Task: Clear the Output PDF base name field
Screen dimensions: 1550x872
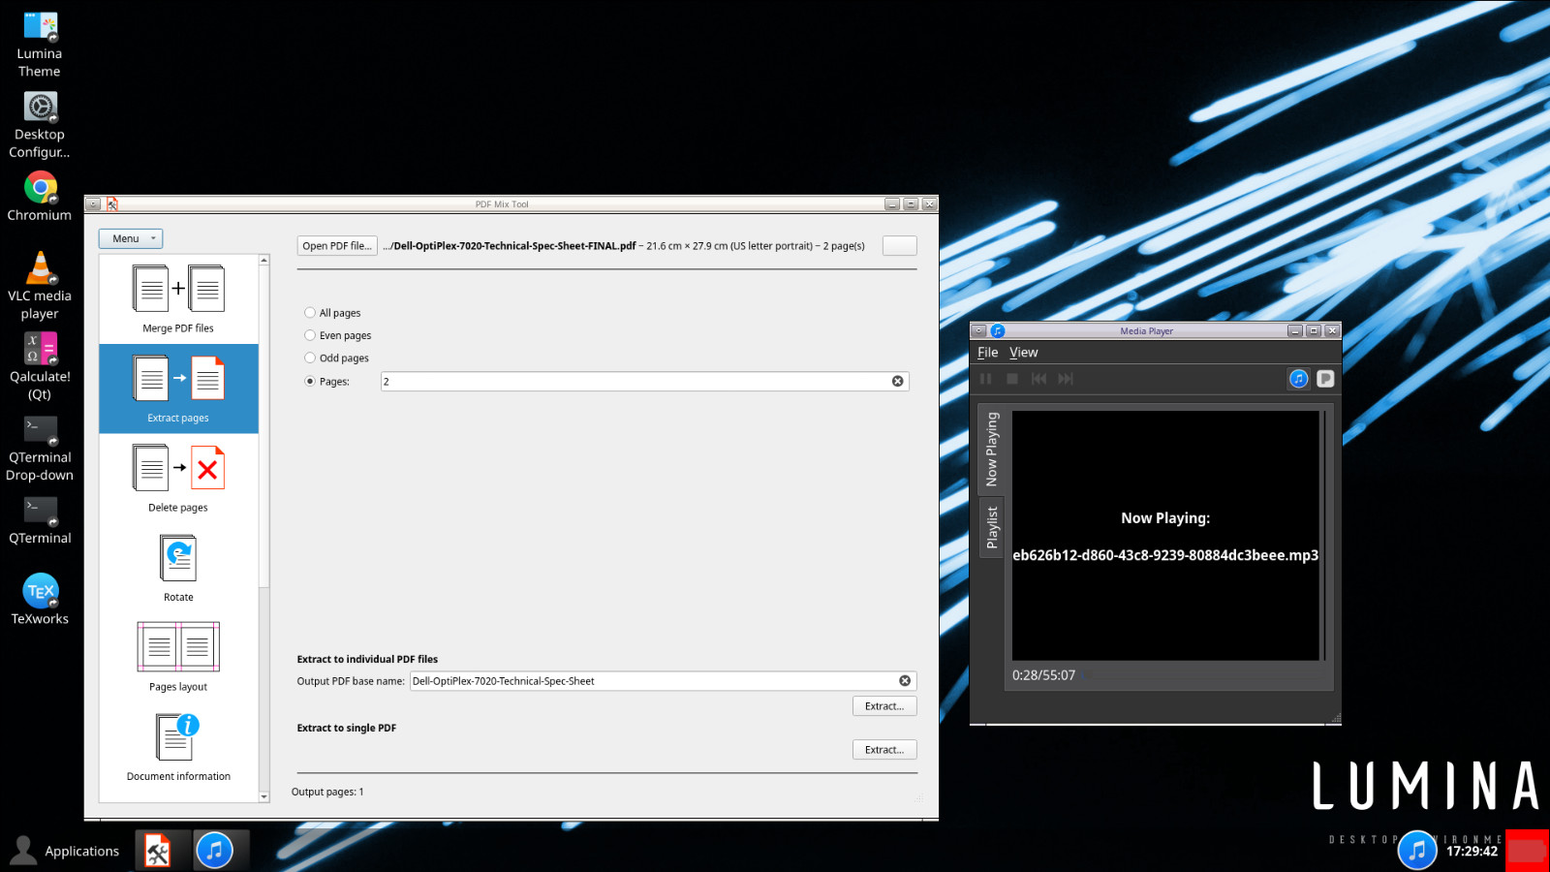Action: click(905, 681)
